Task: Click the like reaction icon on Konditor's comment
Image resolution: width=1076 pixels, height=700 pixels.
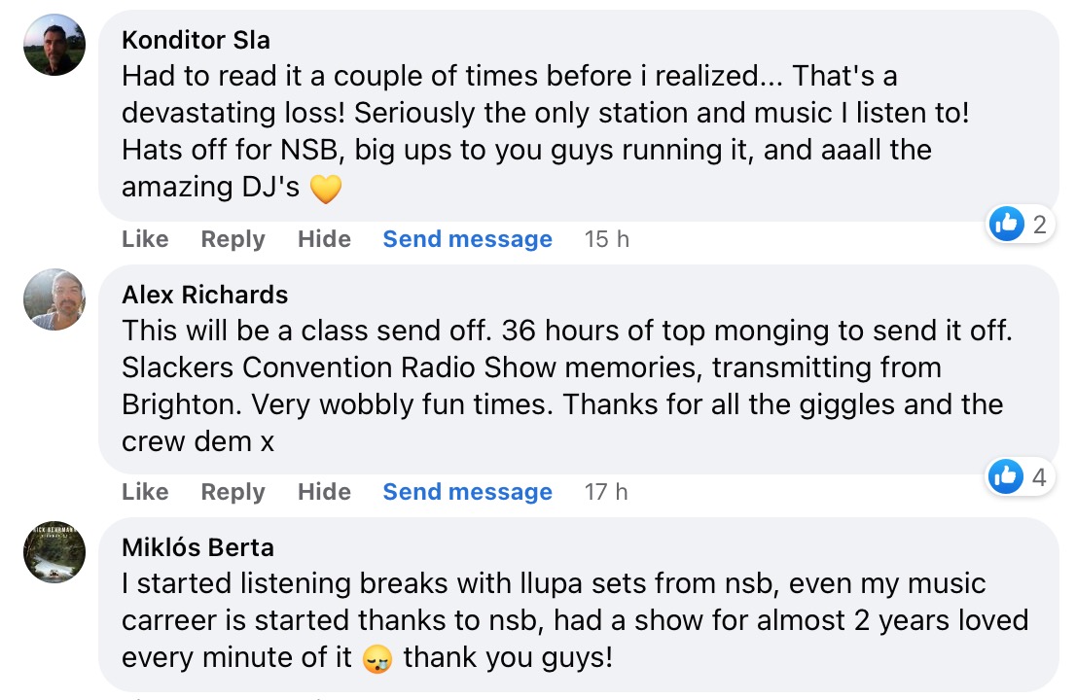Action: point(1007,225)
